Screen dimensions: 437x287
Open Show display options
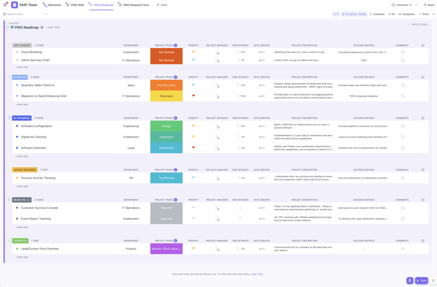pos(424,14)
